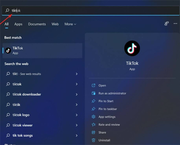Click search icon beside 'tik tok songs'
180x145 pixels.
(x=8, y=135)
